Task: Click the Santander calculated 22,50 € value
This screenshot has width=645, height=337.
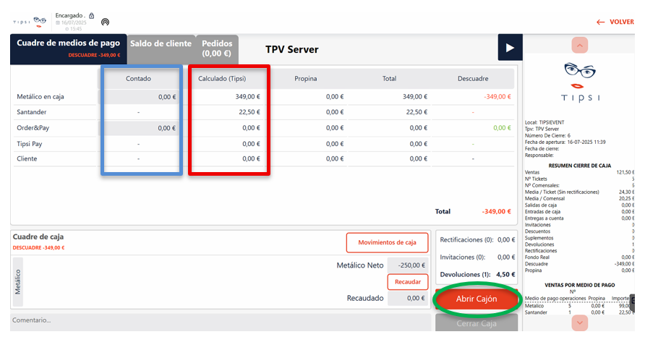Action: (249, 112)
